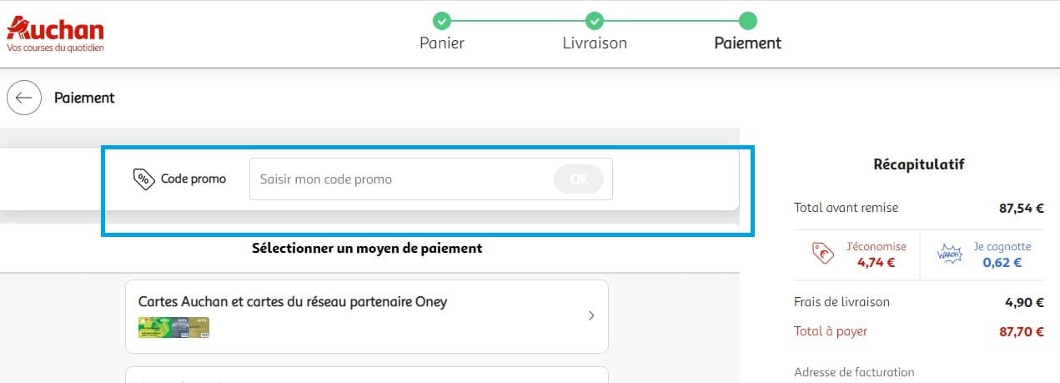Focus the Saisir mon code promo field
The width and height of the screenshot is (1060, 383).
[x=400, y=179]
